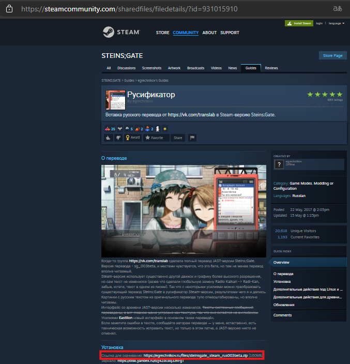Open the SUPPORT menu

230,33
